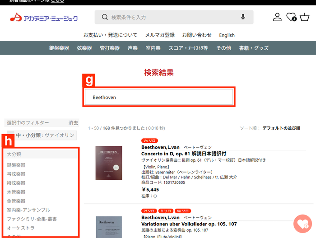Screen dimensions: 316x238
Task: Click Vn ソロ tag on Variationen item
Action: click(183, 211)
